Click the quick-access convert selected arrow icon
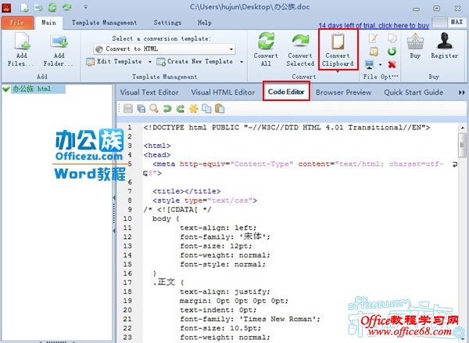Viewport: 469px width, 343px height. pyautogui.click(x=66, y=7)
